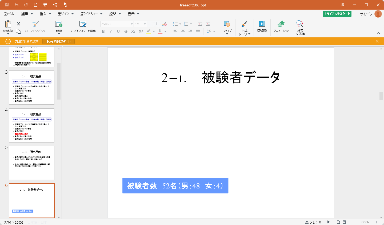Click the Transition (切り替え) icon
The image size is (384, 225).
click(x=262, y=24)
